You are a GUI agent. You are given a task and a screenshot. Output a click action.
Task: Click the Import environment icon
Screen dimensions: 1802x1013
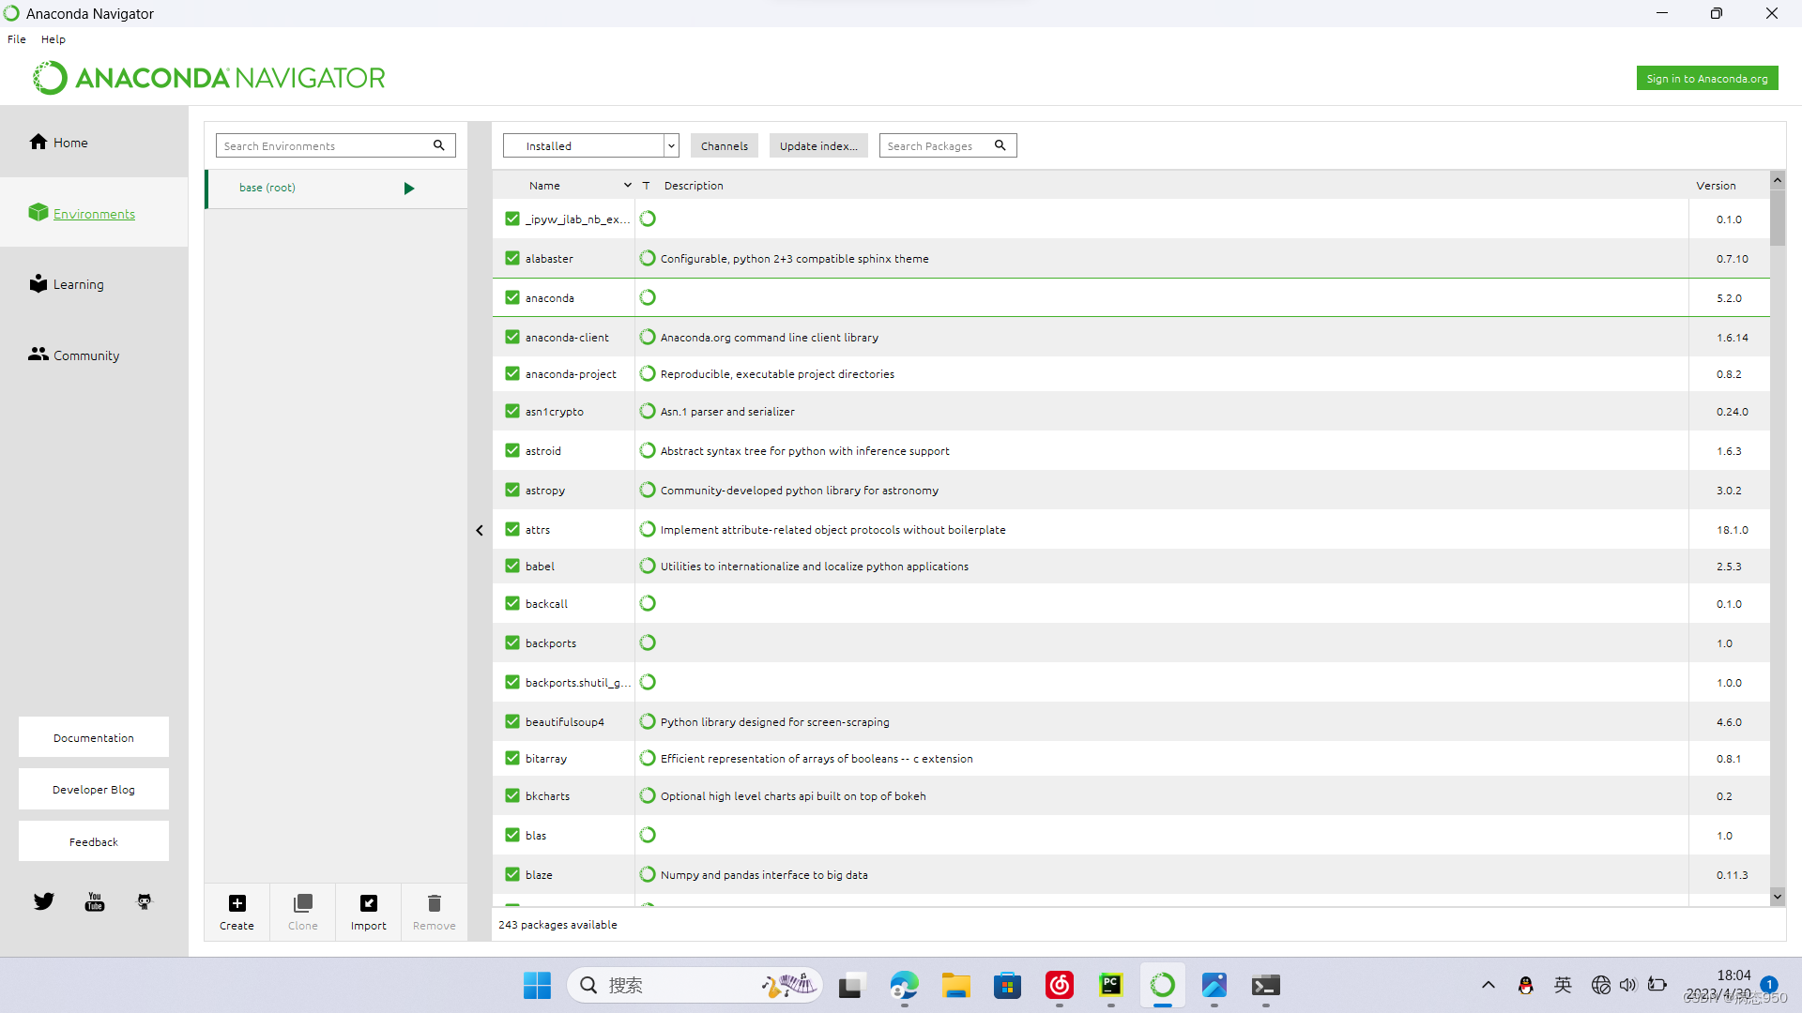368,903
